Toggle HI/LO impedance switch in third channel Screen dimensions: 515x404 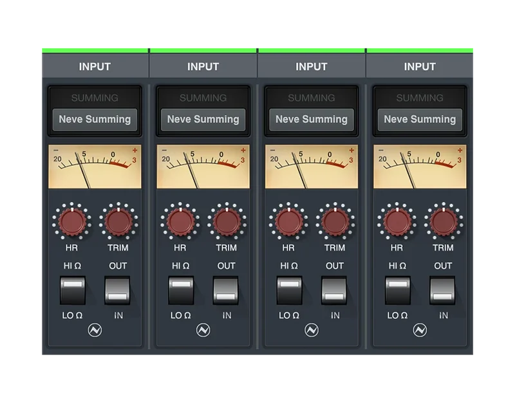click(x=289, y=290)
